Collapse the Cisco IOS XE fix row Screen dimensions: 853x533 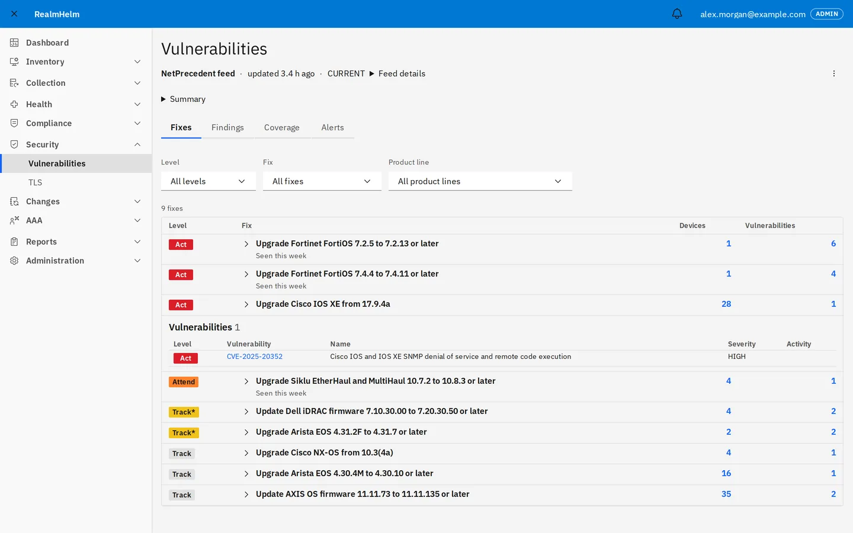(x=246, y=304)
